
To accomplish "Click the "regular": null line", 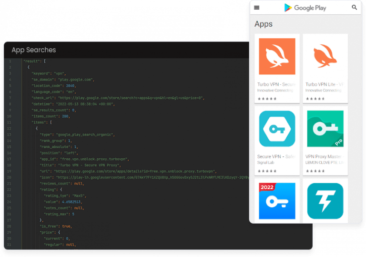I will (60, 245).
